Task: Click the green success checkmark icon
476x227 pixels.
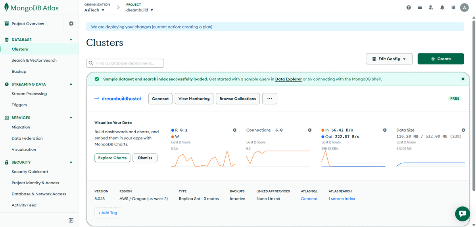Action: point(97,79)
